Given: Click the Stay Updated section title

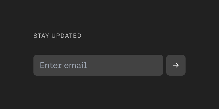Looking at the screenshot, I should tap(57, 36).
